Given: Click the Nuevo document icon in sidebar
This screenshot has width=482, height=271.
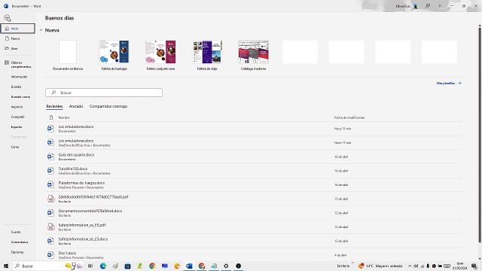Looking at the screenshot, I should 7,38.
